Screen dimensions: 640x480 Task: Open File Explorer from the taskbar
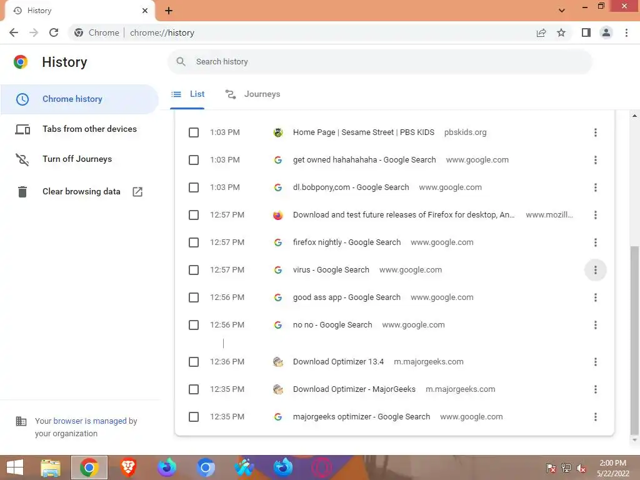point(50,467)
